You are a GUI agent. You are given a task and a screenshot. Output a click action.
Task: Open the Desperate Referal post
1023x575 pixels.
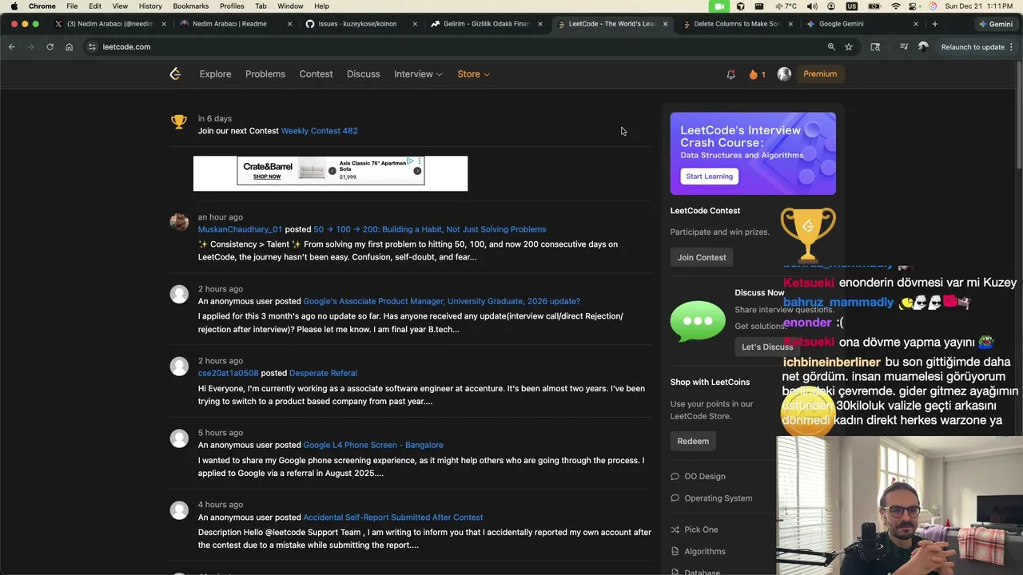(x=323, y=373)
